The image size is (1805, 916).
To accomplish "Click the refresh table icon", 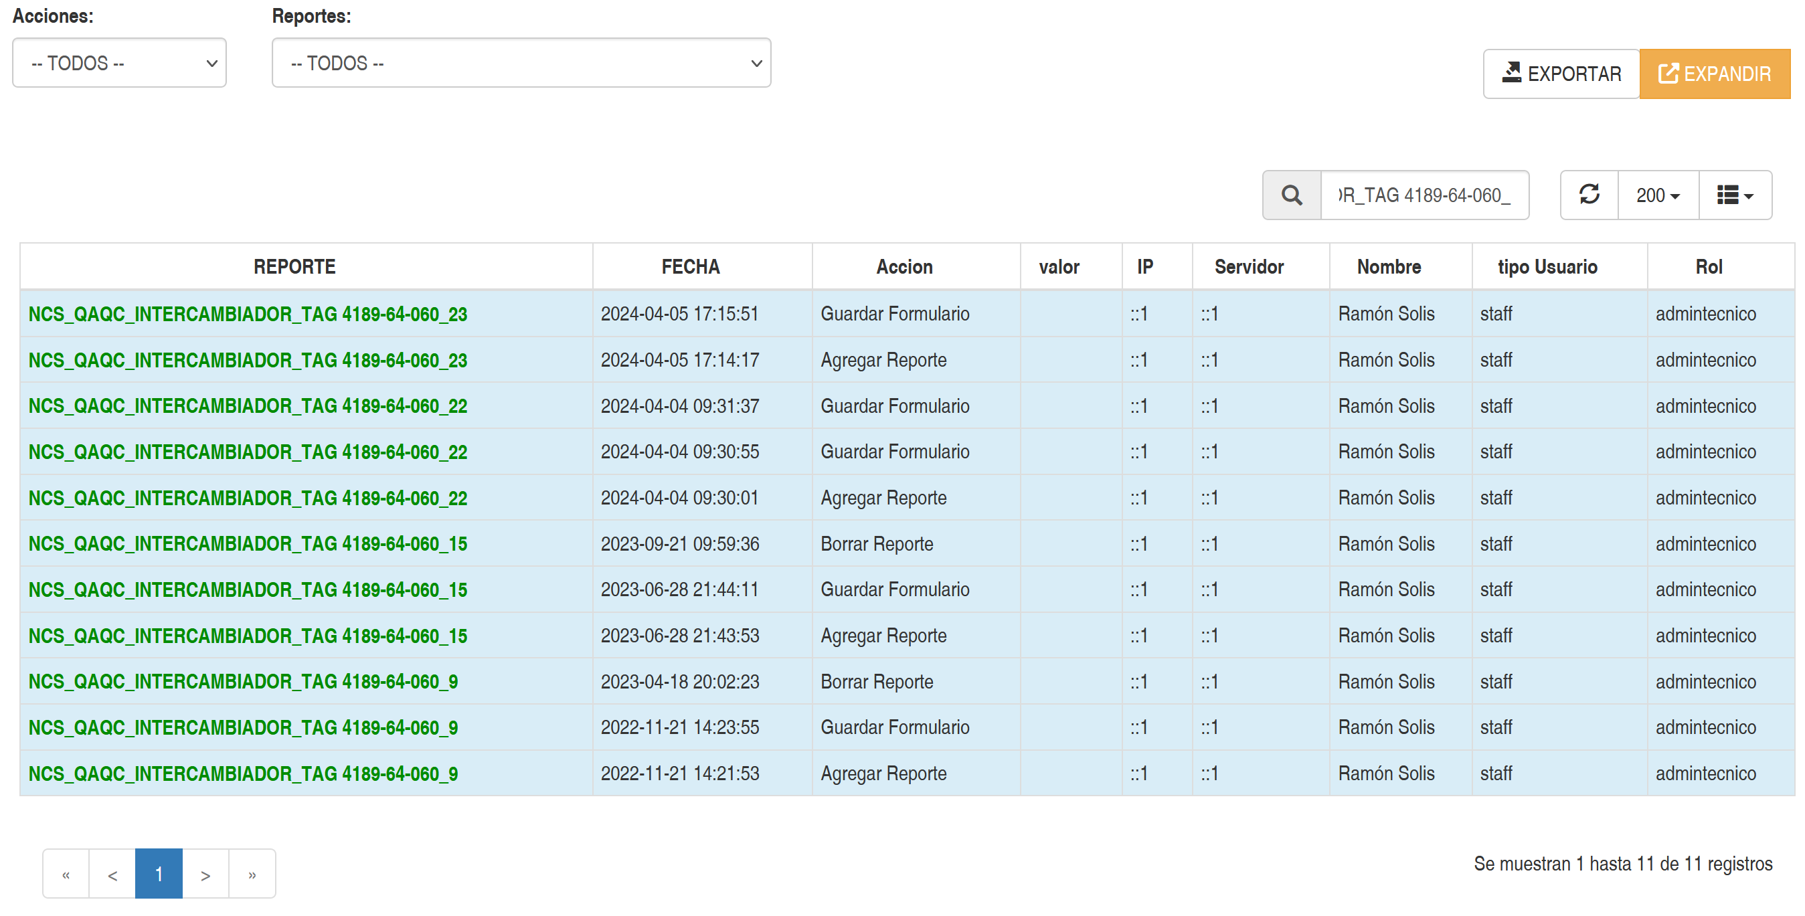I will coord(1588,195).
